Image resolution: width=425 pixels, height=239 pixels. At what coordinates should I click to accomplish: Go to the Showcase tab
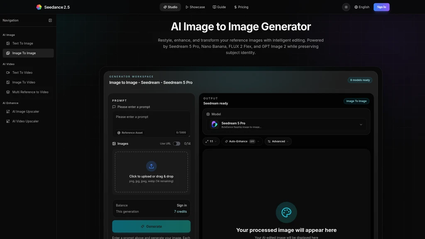pyautogui.click(x=195, y=7)
